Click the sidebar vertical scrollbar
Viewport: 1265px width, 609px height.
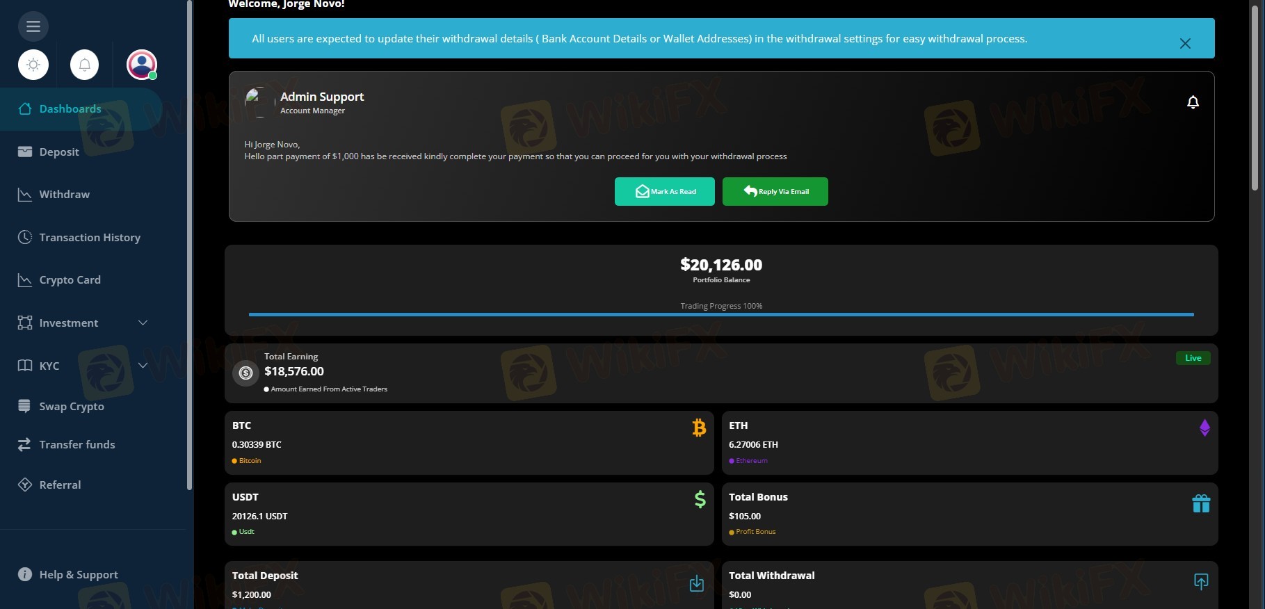click(189, 245)
